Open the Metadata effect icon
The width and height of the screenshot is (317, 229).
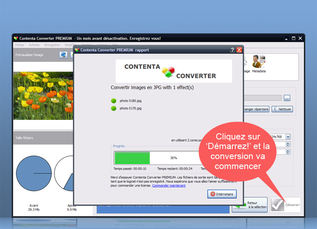pyautogui.click(x=259, y=64)
